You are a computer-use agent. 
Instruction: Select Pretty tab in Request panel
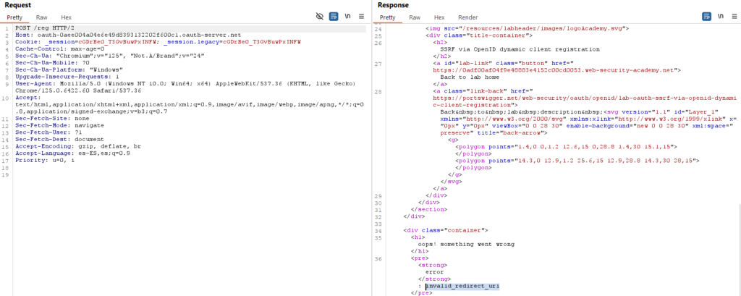click(x=15, y=17)
